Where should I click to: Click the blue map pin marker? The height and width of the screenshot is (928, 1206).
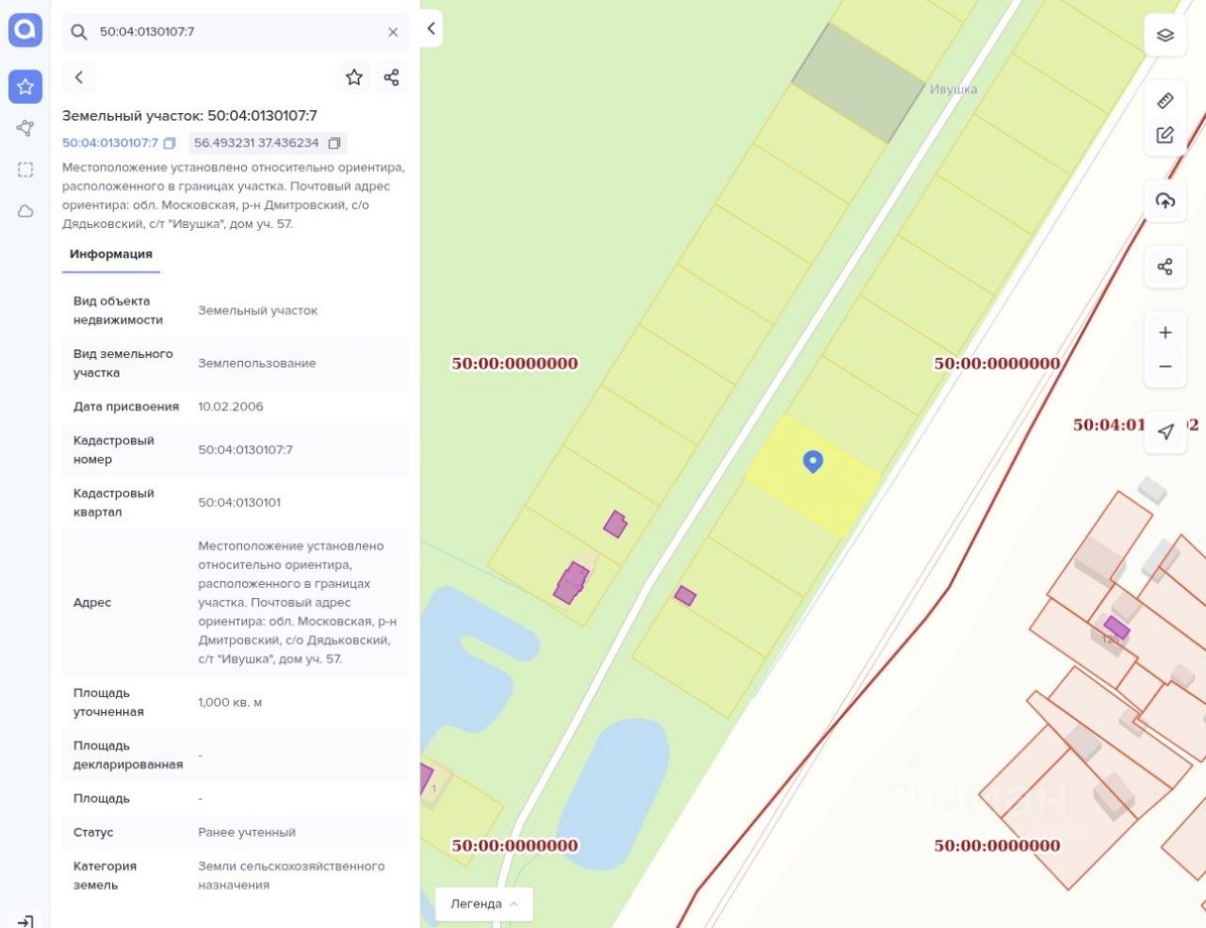point(813,461)
